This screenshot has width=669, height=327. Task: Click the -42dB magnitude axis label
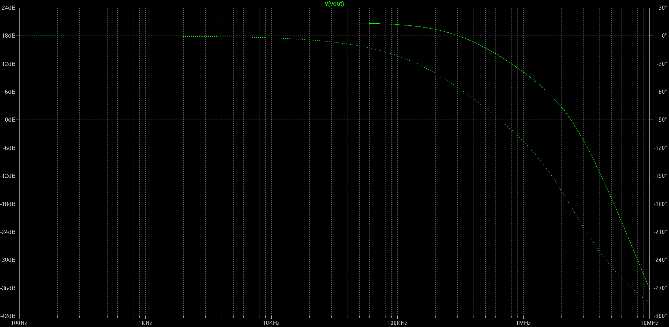tap(8, 316)
